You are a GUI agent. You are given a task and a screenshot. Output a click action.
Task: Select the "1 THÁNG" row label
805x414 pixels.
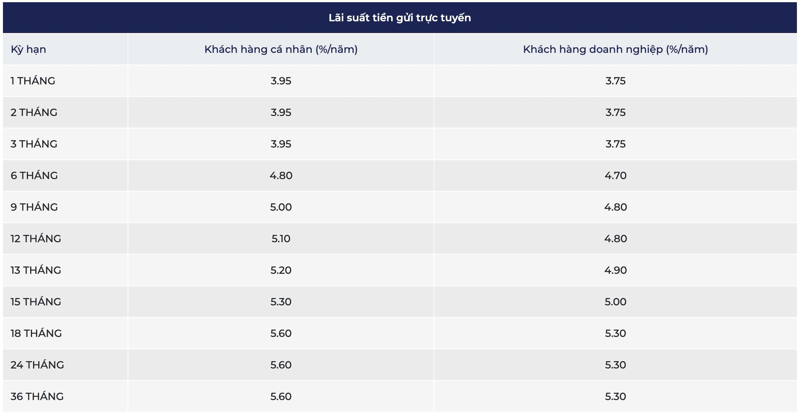[x=33, y=81]
